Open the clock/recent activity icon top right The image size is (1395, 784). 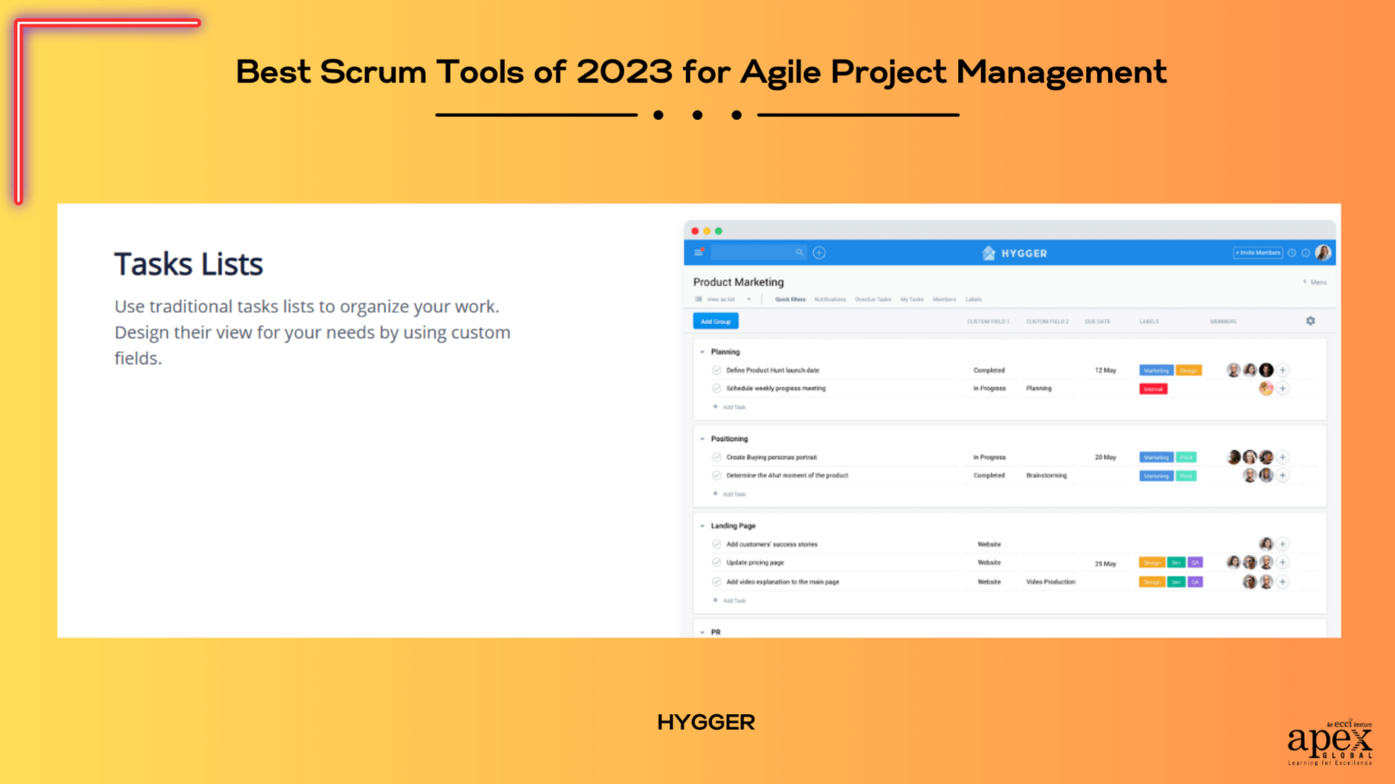pyautogui.click(x=1291, y=253)
